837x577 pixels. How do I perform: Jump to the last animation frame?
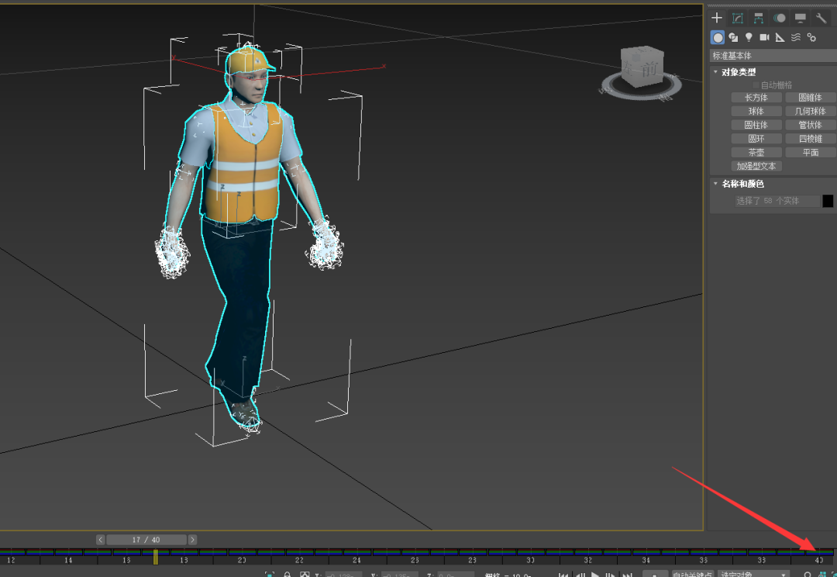coord(628,575)
